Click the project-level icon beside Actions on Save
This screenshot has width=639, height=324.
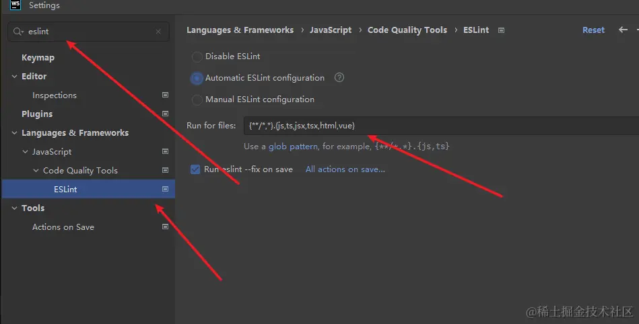(165, 227)
